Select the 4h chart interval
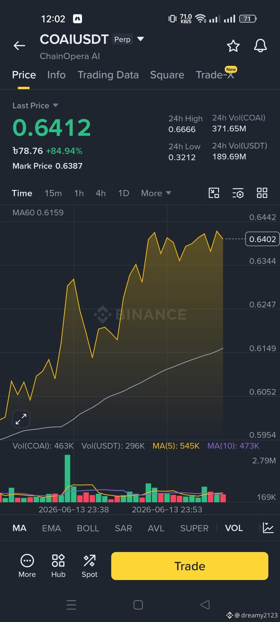 click(x=101, y=193)
